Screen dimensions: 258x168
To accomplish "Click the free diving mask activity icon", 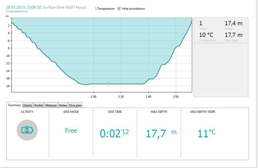I will [27, 130].
